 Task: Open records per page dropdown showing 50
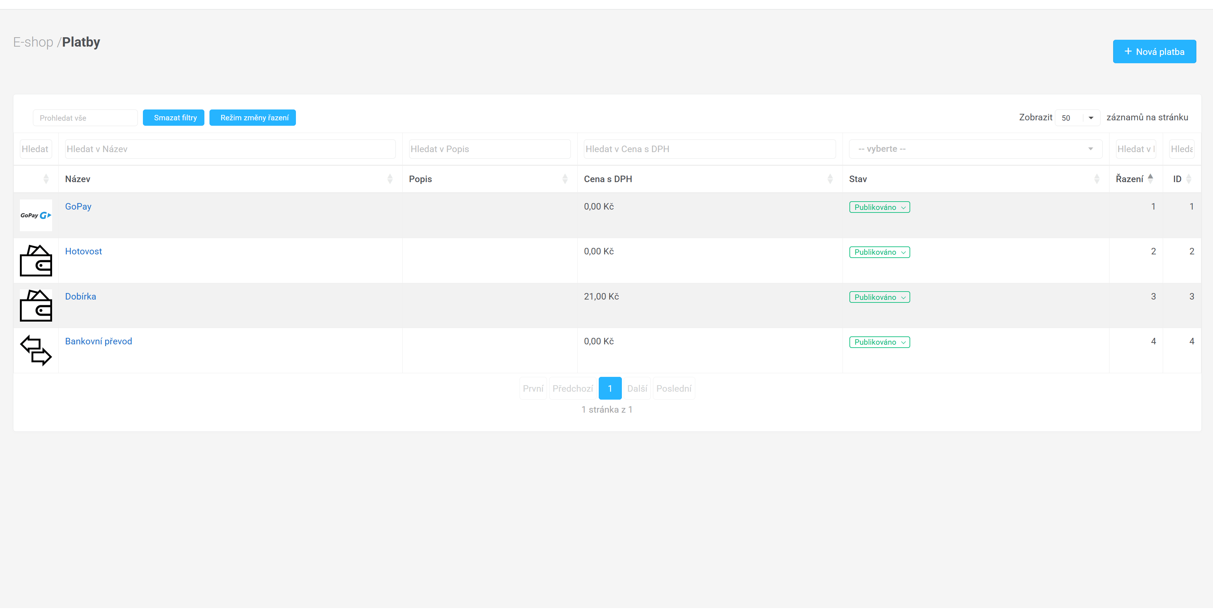pos(1077,118)
